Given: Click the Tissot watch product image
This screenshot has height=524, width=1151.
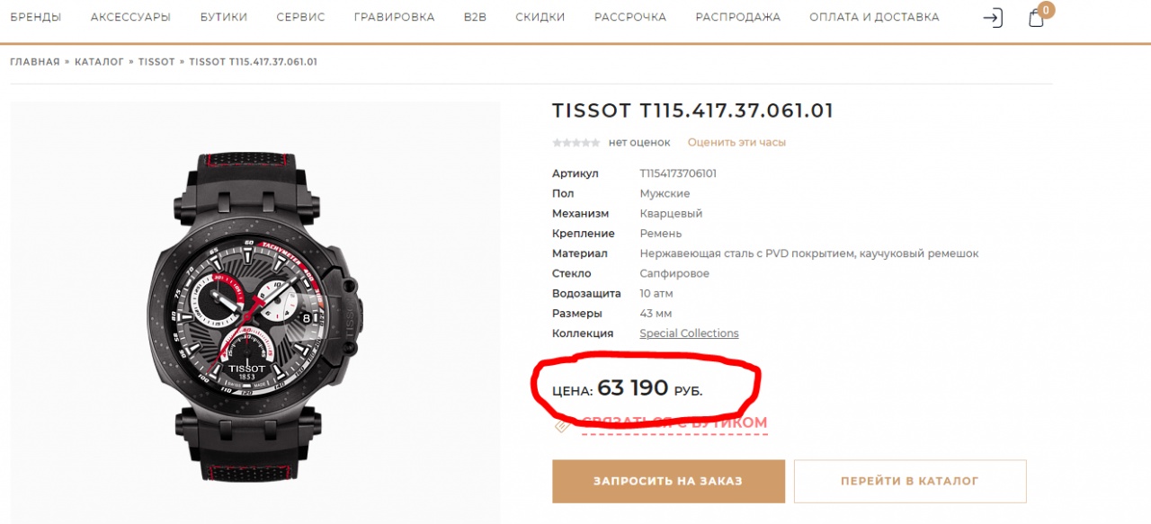Looking at the screenshot, I should 255,313.
